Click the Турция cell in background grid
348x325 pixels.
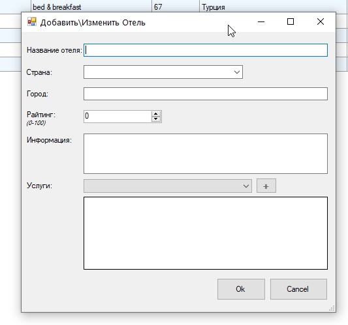[x=274, y=7]
